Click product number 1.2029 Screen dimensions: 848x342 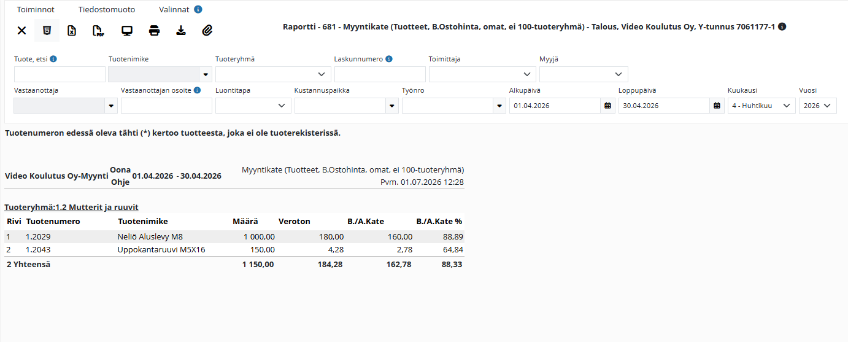point(38,236)
